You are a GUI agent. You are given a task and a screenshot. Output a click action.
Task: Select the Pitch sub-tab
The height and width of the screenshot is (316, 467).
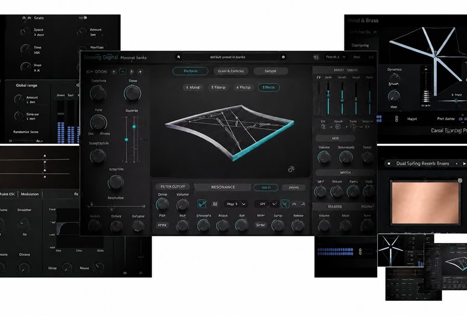(243, 87)
